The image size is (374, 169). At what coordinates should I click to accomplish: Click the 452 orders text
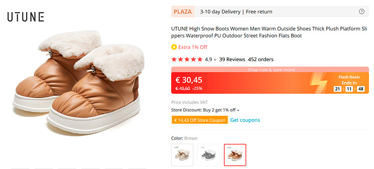pyautogui.click(x=261, y=59)
